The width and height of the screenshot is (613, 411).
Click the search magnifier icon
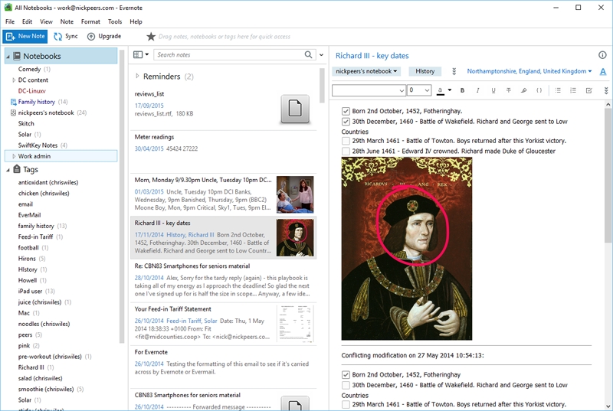309,54
